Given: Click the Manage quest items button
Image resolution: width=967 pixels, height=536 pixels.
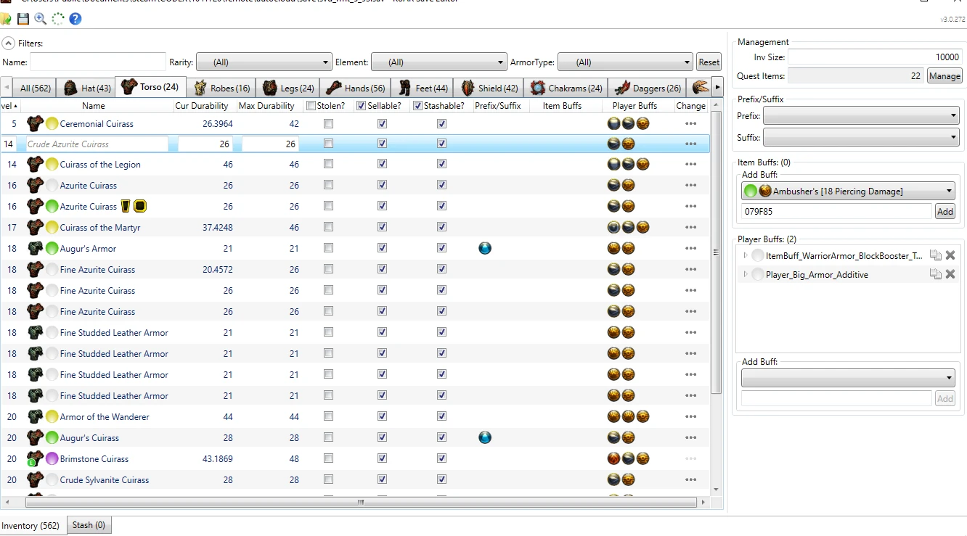Looking at the screenshot, I should [x=944, y=76].
